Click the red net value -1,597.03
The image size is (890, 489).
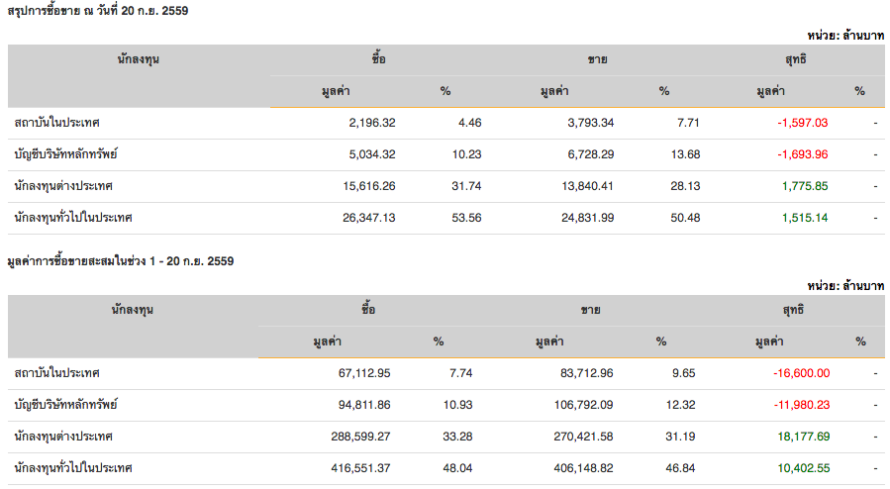802,123
